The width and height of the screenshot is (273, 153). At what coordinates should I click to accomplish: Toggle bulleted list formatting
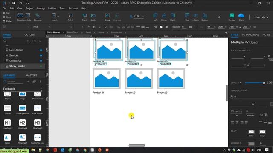(x=111, y=27)
